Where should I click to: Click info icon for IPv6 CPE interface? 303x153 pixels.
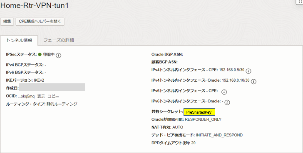click(x=224, y=92)
